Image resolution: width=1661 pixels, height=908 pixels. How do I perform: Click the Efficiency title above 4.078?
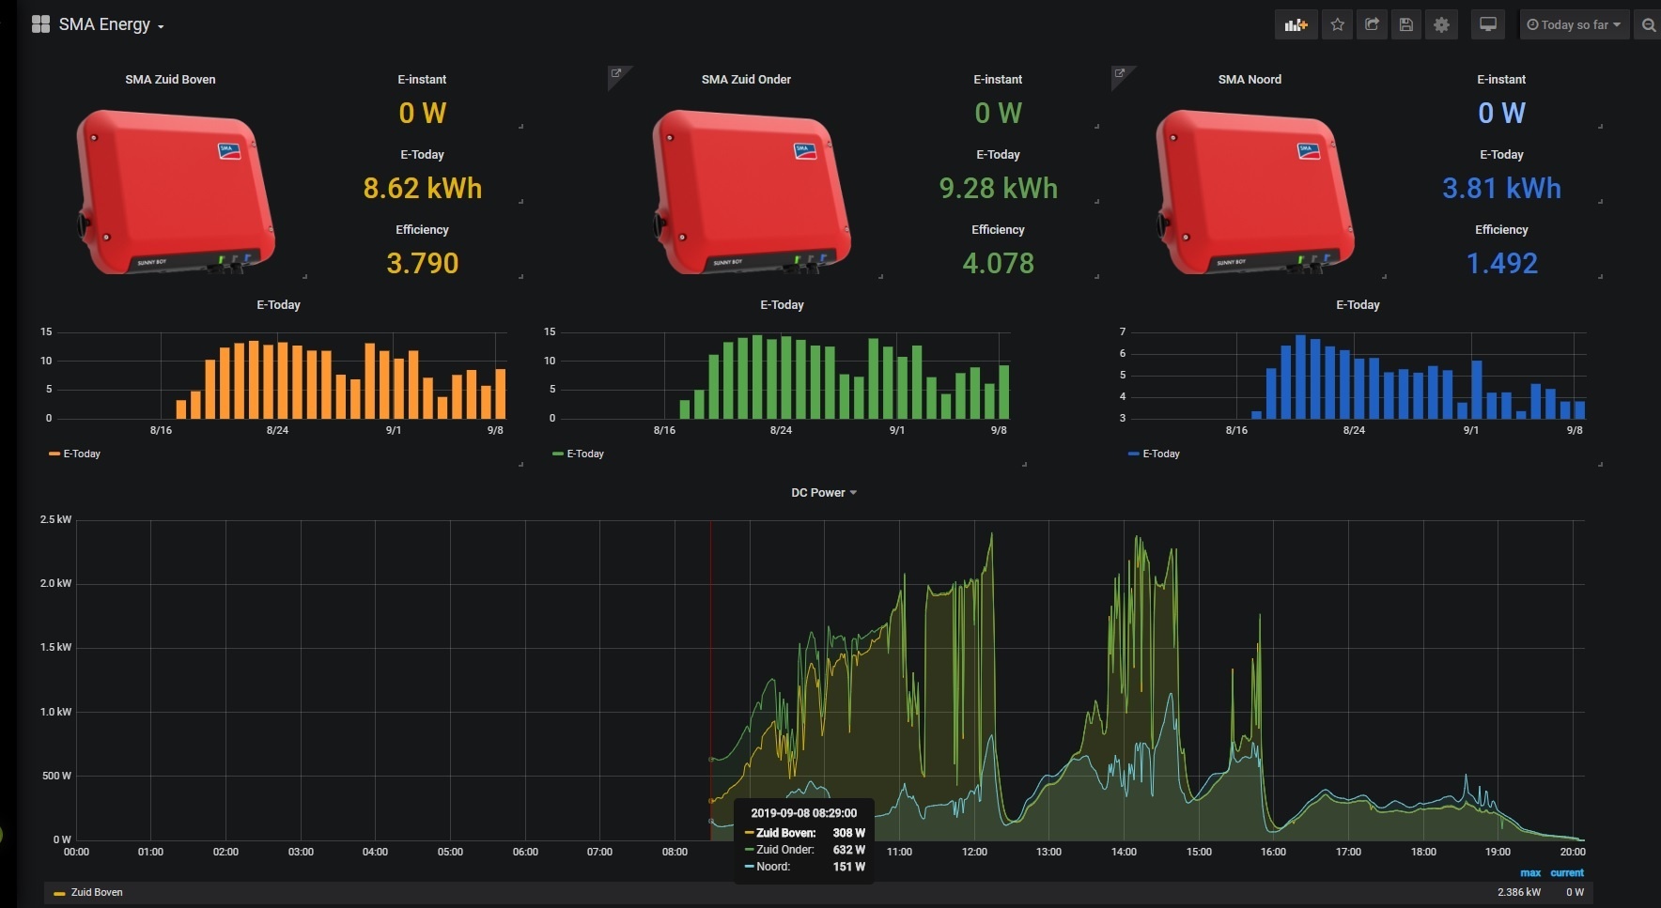[x=998, y=230]
